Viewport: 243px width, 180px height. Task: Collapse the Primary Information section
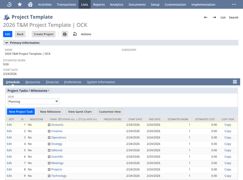6,43
